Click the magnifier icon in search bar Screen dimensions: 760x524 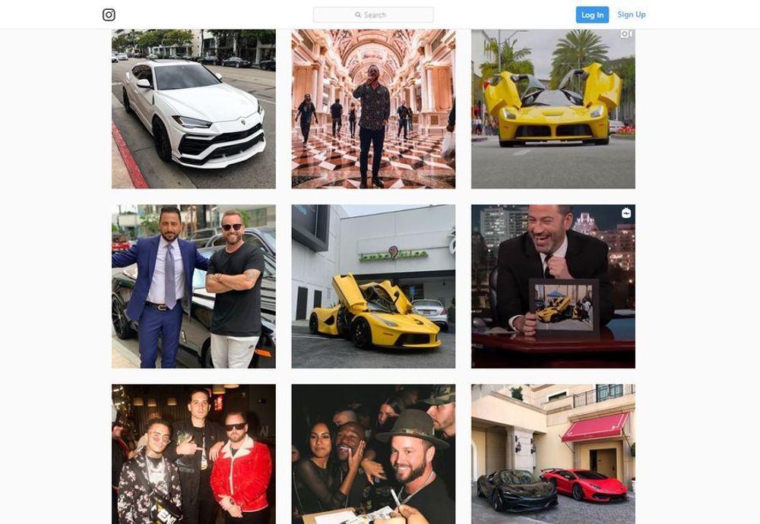358,15
